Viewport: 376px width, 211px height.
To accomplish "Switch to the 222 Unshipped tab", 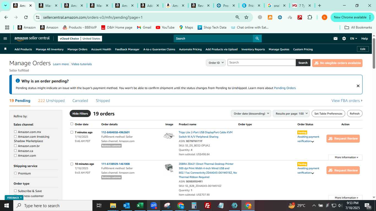I will coord(51,101).
